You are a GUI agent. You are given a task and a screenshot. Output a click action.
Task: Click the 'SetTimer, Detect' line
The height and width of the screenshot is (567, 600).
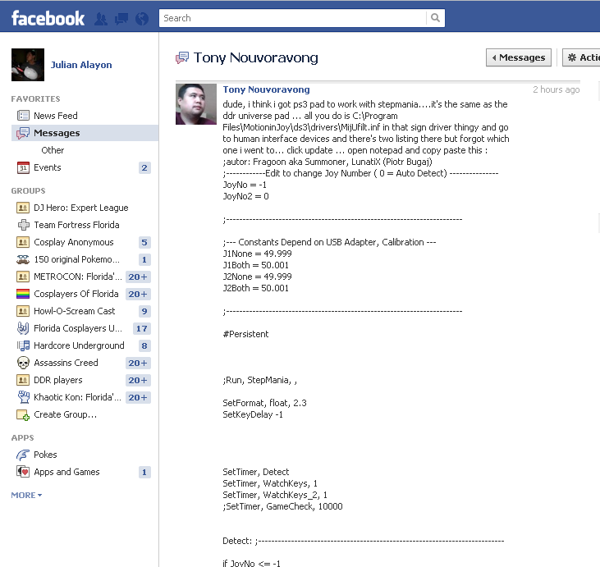click(256, 472)
